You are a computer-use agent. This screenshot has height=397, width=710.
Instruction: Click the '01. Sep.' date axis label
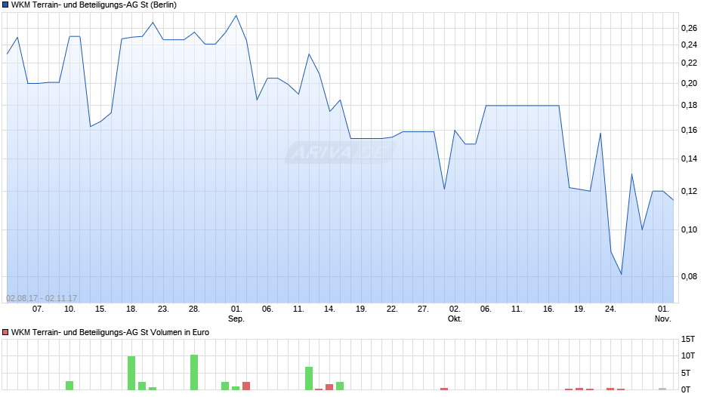236,314
